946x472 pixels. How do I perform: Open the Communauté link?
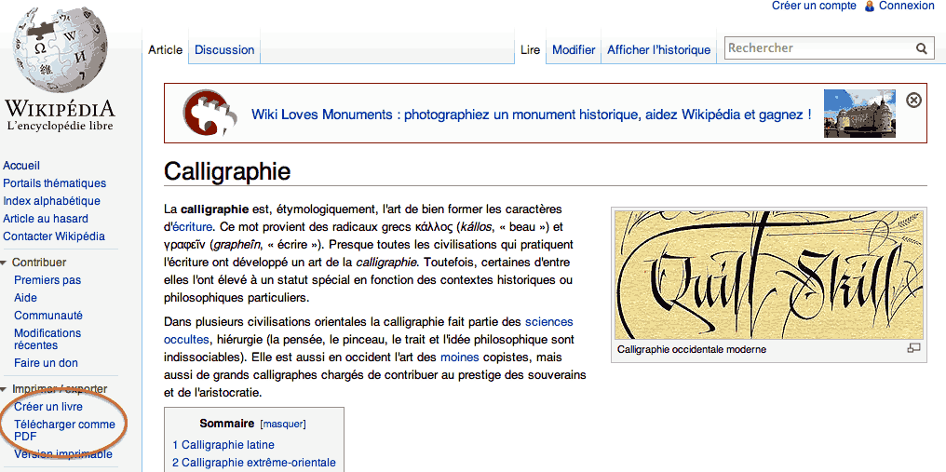pyautogui.click(x=48, y=315)
